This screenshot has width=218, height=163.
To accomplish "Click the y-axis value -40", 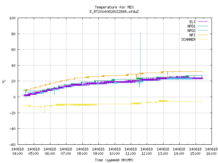I will coord(12,129).
